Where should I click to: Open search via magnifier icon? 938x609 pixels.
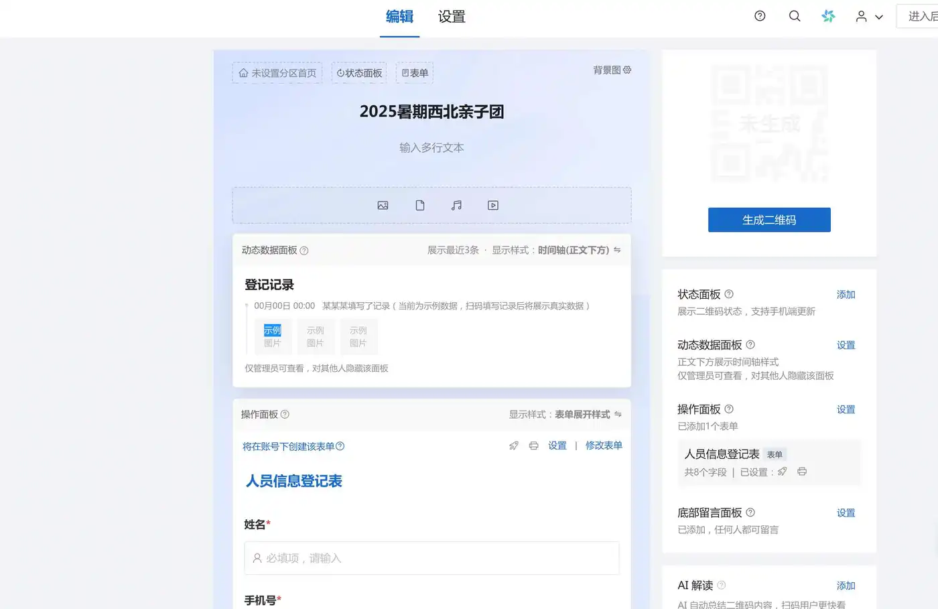[795, 16]
